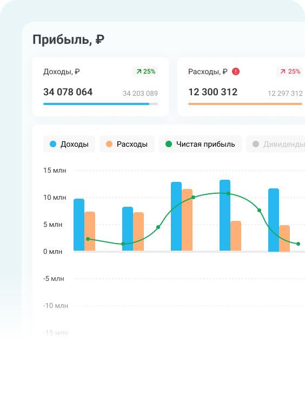Viewport: 305px width, 393px height.
Task: Click the red 25% expenses growth badge
Action: (290, 71)
